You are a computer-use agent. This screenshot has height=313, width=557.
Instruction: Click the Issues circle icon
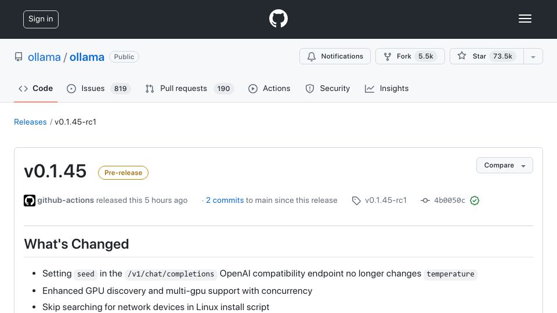pos(71,88)
